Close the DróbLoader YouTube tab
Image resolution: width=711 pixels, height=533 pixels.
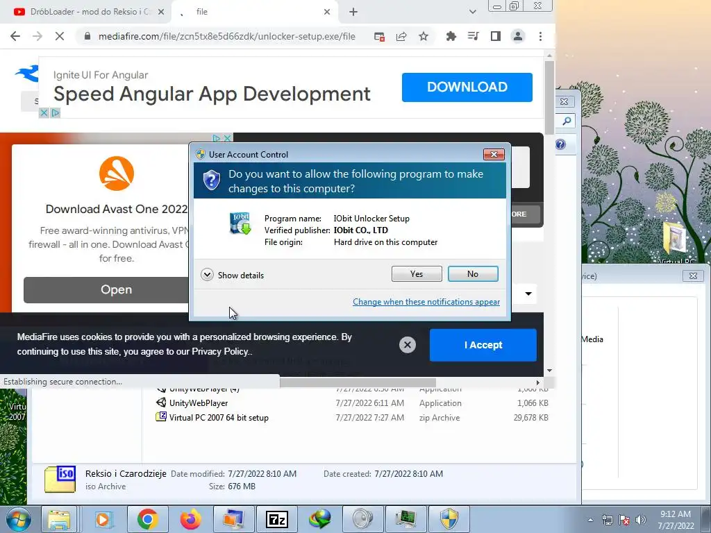click(x=161, y=12)
